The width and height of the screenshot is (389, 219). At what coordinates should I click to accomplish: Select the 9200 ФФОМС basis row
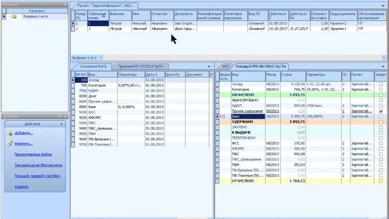click(142, 117)
